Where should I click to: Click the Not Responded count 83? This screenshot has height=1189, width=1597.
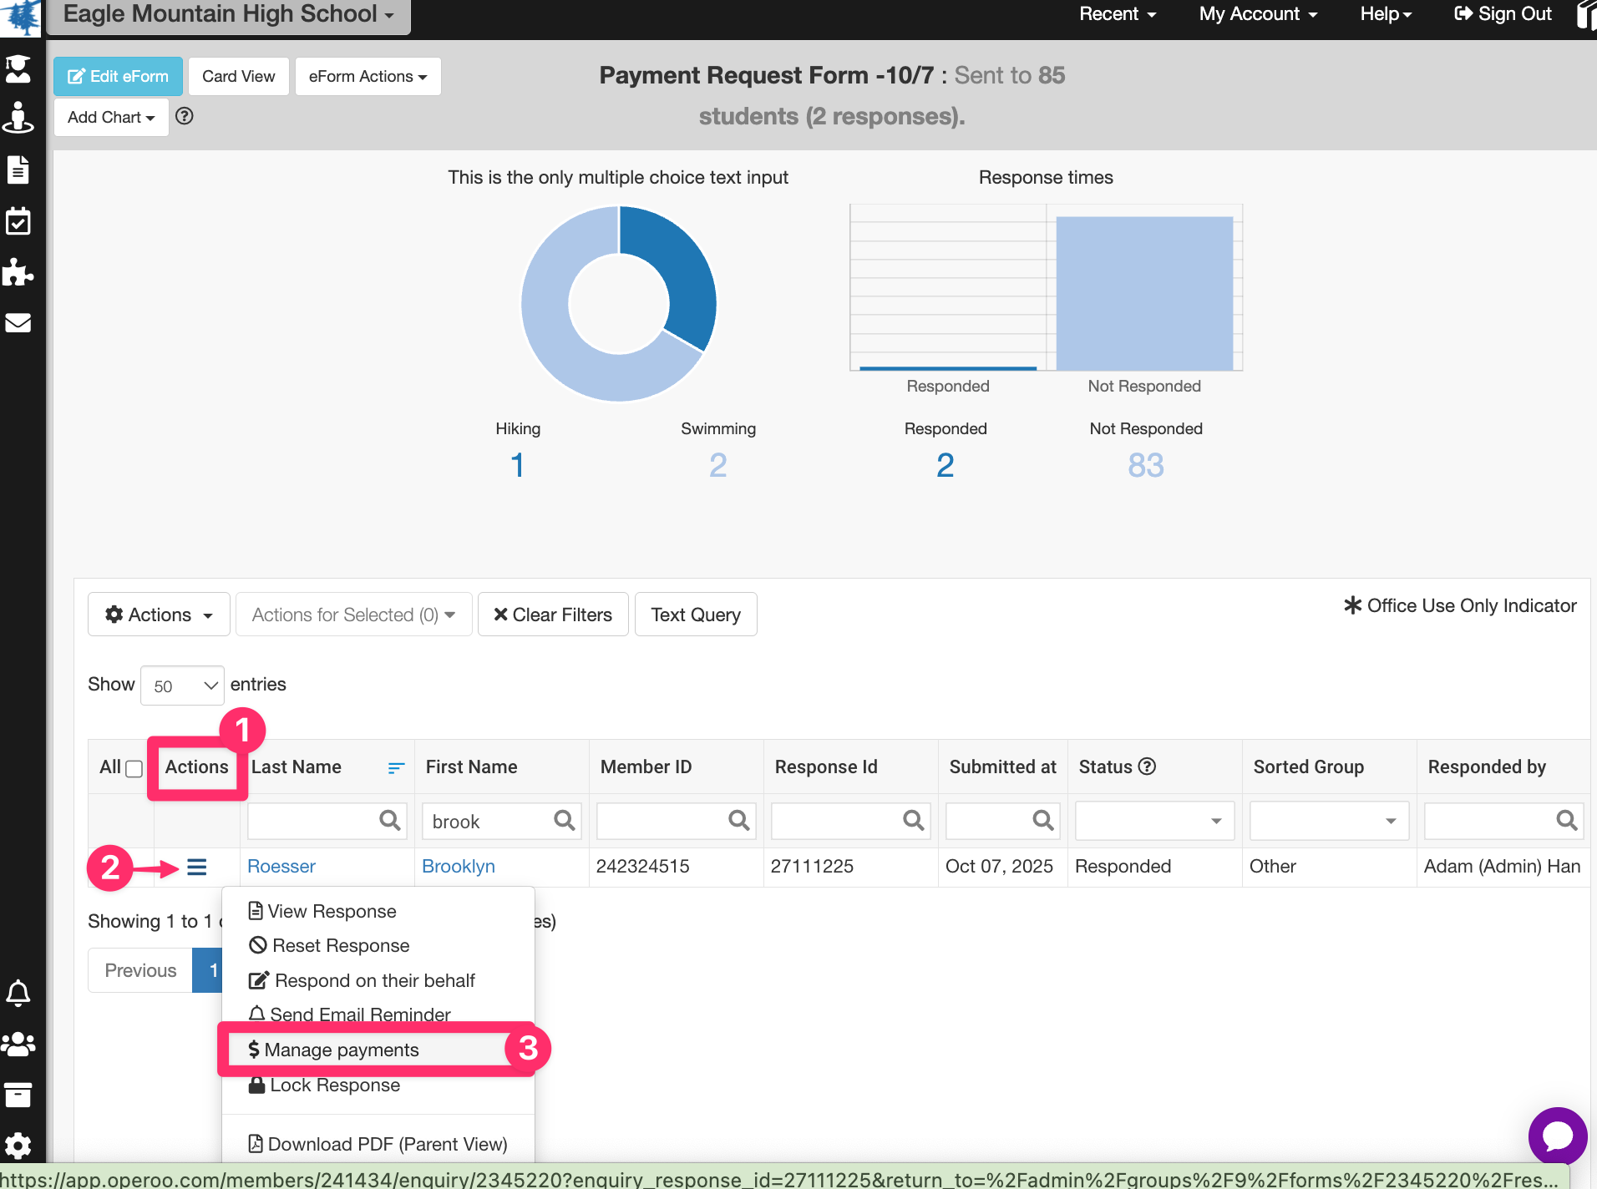[1145, 465]
